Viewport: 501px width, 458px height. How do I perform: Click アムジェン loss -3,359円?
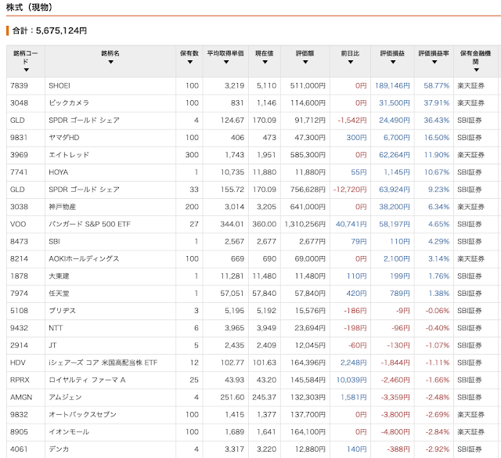click(x=395, y=397)
